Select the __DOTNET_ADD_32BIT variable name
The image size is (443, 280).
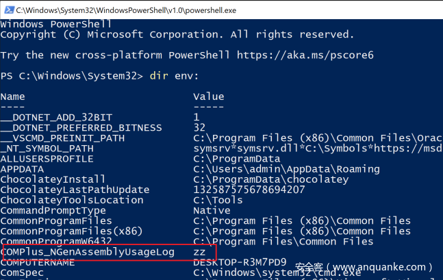(53, 117)
